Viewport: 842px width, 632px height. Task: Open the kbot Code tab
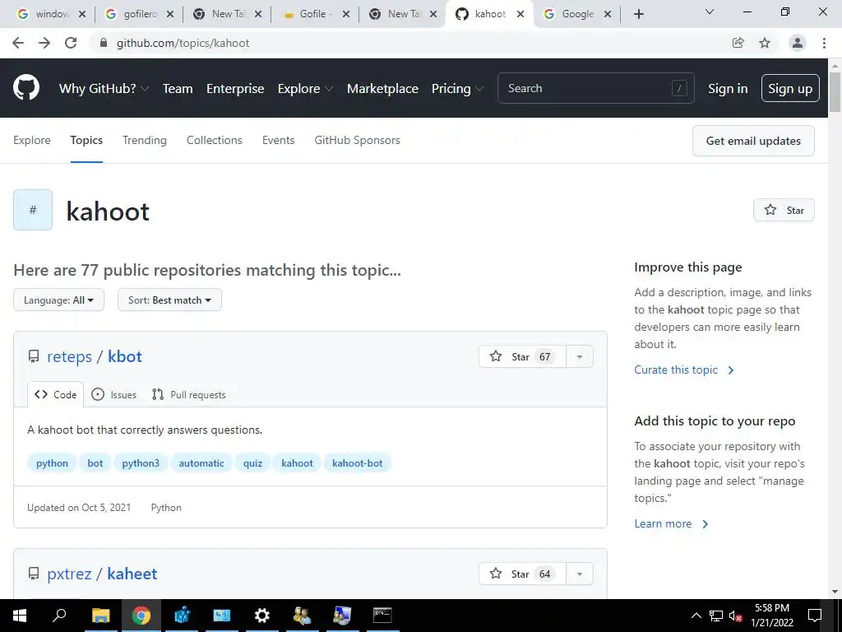pyautogui.click(x=55, y=394)
